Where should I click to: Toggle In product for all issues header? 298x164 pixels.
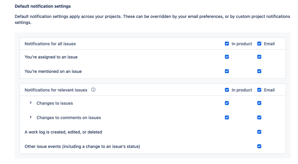(227, 44)
